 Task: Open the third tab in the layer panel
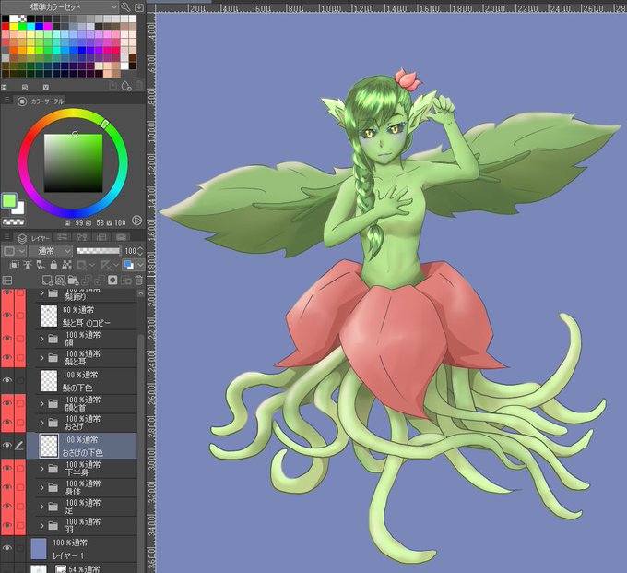coord(82,237)
